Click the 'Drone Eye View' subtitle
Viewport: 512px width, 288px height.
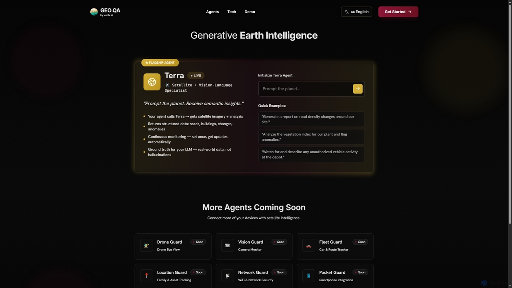click(168, 250)
